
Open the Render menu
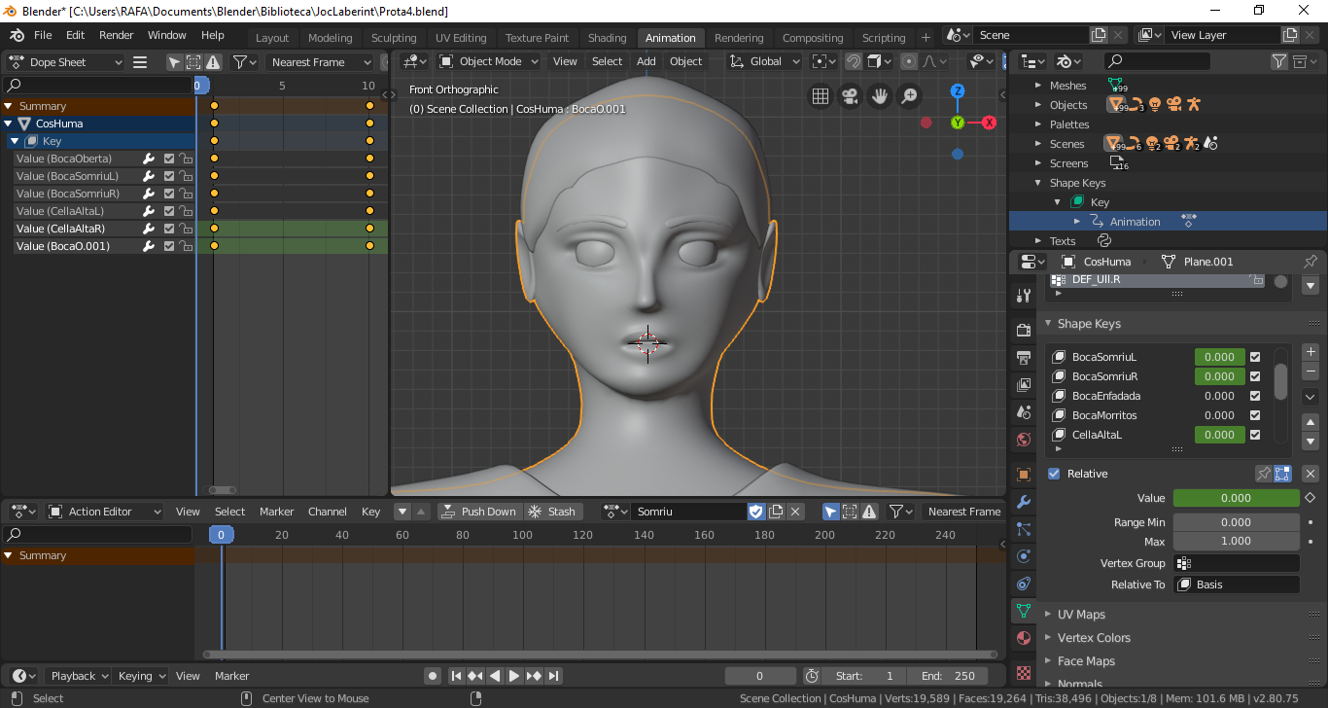coord(116,35)
